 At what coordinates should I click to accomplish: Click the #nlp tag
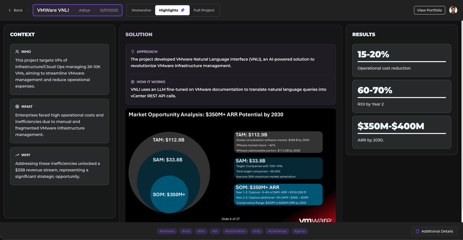(x=257, y=231)
